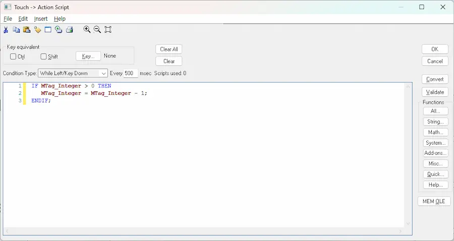Click the fit-to-window zoom icon

point(108,30)
